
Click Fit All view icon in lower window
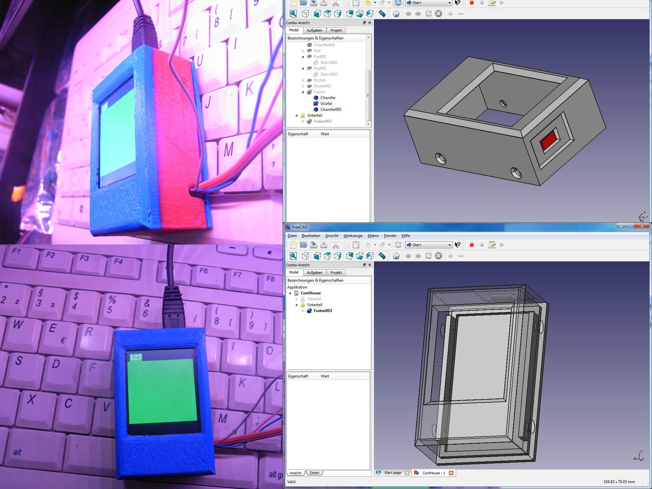pos(293,256)
